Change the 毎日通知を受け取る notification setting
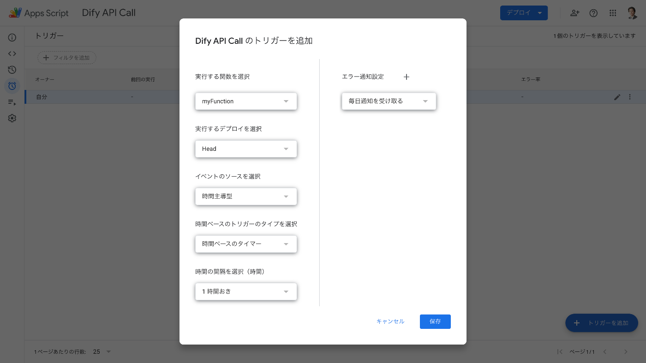 pyautogui.click(x=389, y=101)
